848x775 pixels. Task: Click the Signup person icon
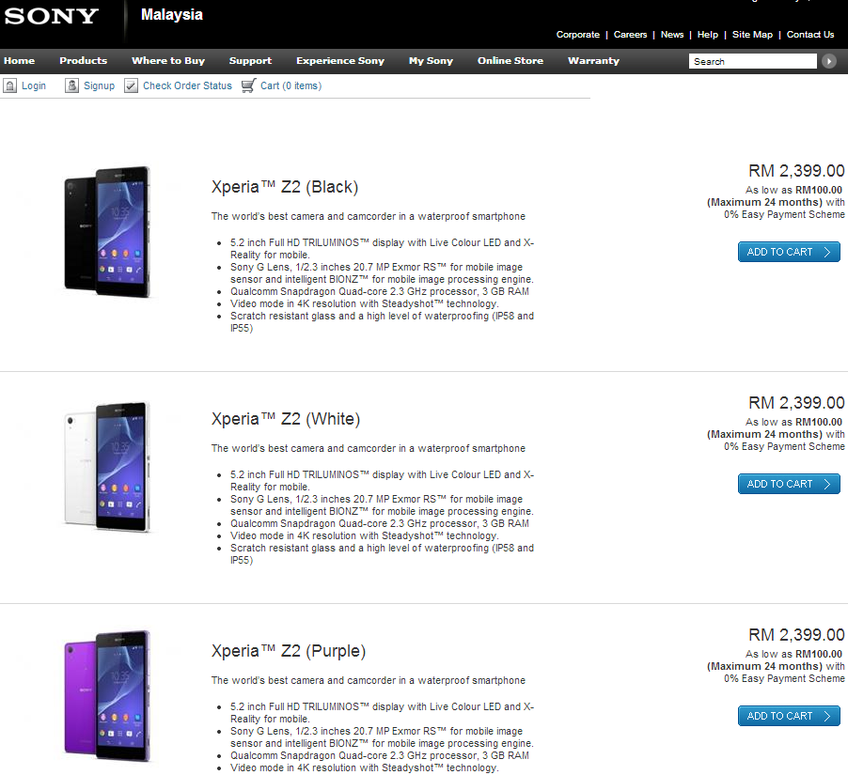pyautogui.click(x=71, y=85)
